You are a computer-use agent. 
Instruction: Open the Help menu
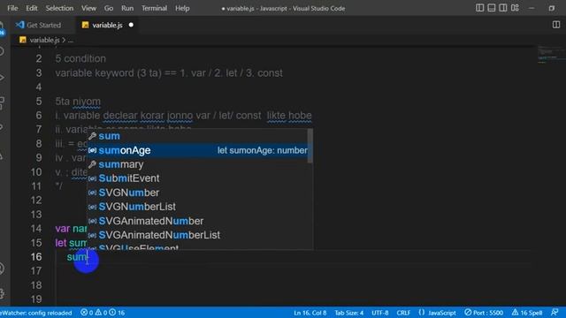182,8
